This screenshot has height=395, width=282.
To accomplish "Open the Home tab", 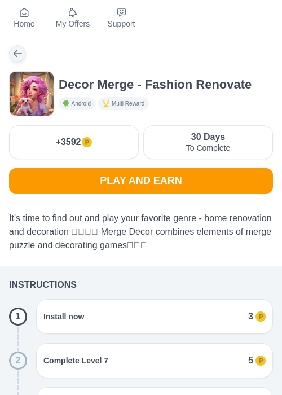I will click(24, 18).
